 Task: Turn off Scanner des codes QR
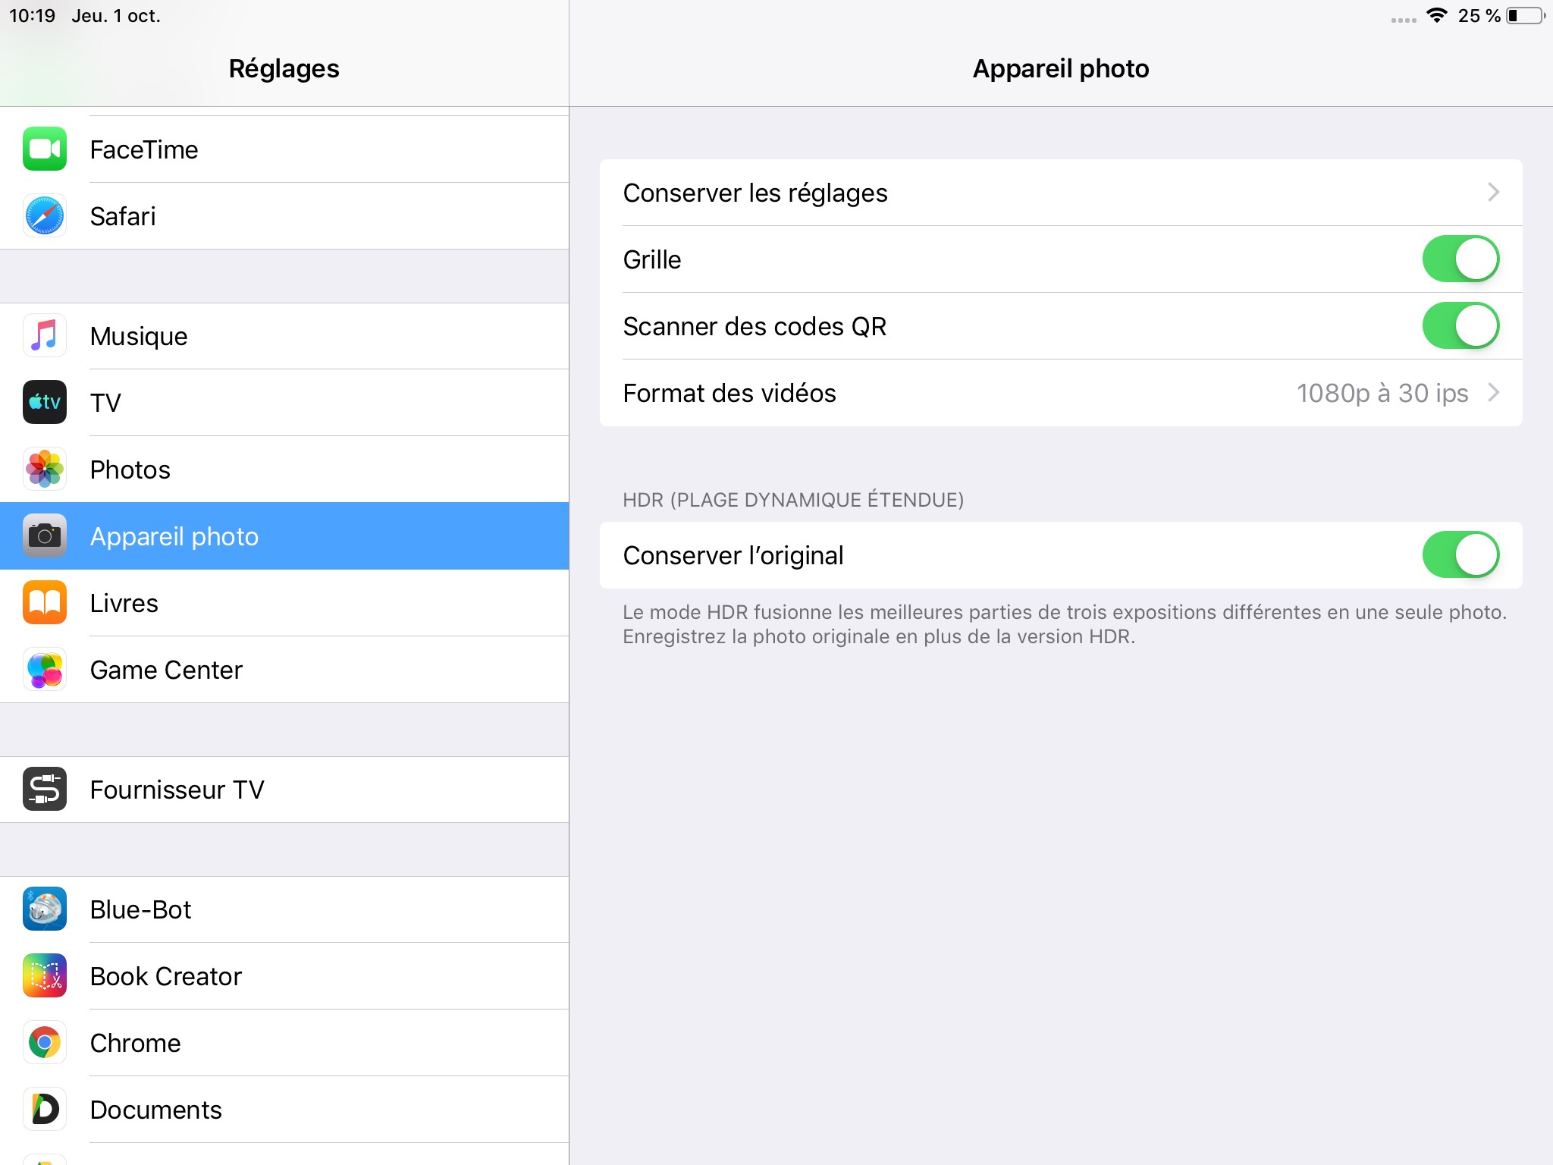(x=1460, y=326)
